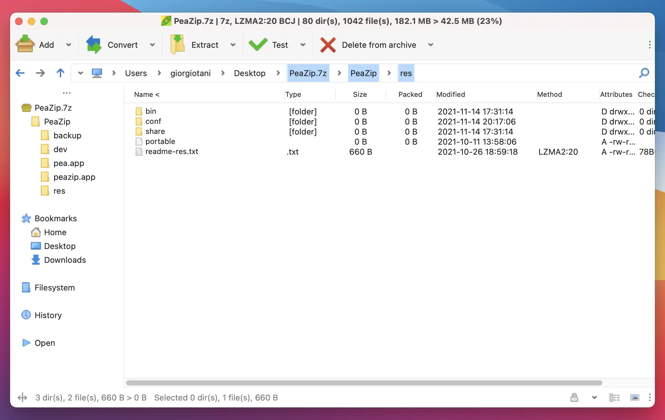The height and width of the screenshot is (420, 665).
Task: Navigate to Home bookmark
Action: pos(55,232)
